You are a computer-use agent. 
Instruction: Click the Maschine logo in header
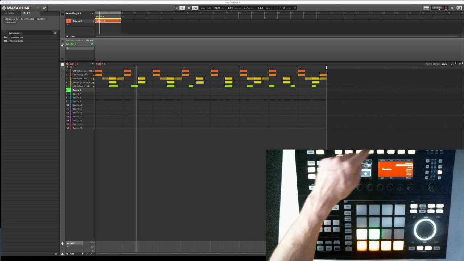pos(16,8)
